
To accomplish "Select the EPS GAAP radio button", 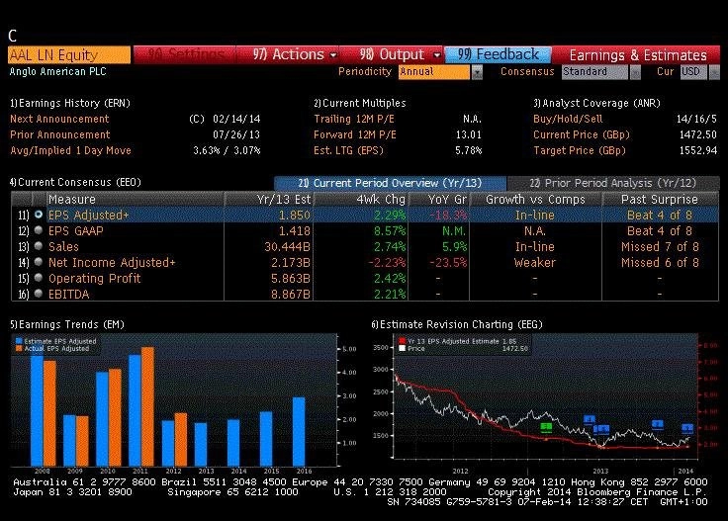I will [39, 230].
